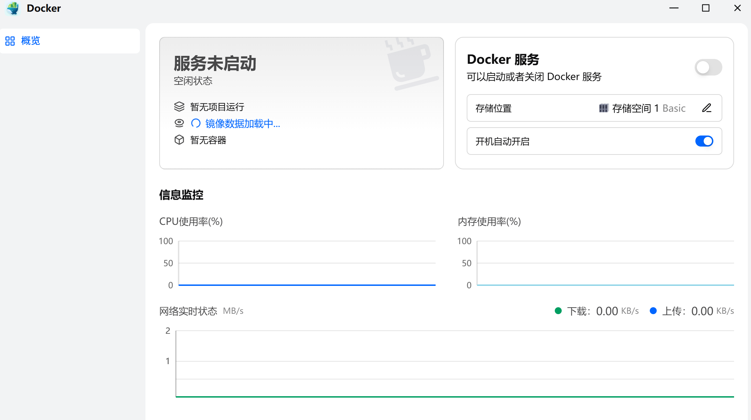Click the Docker app logo icon

(x=13, y=8)
